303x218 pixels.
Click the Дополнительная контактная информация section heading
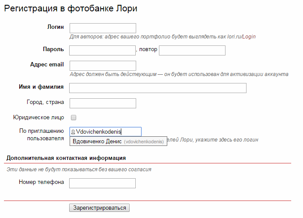(x=66, y=158)
